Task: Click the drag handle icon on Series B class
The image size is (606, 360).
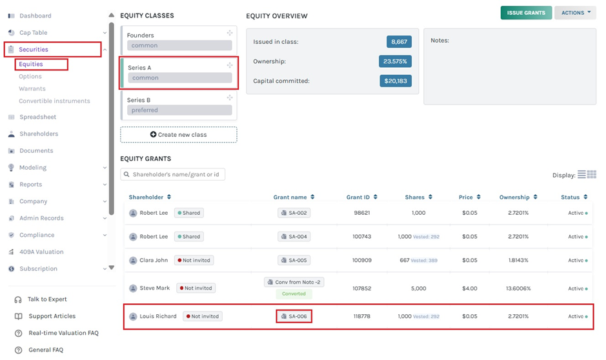Action: (x=229, y=98)
